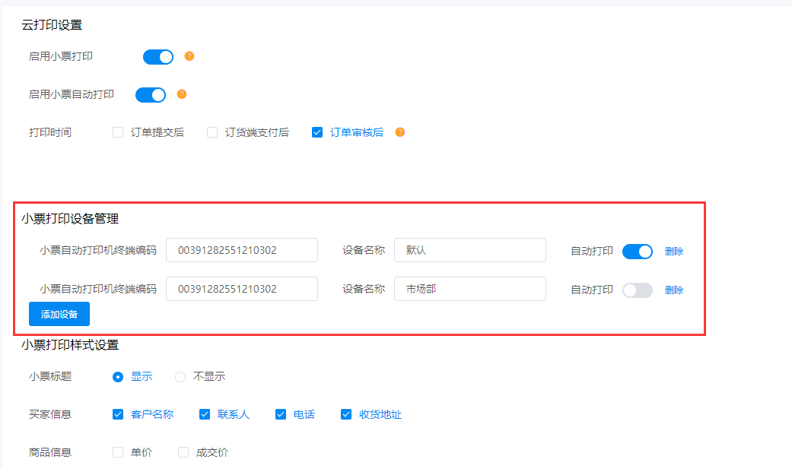The width and height of the screenshot is (792, 469).
Task: Click the 添加设备 button
Action: [x=59, y=314]
